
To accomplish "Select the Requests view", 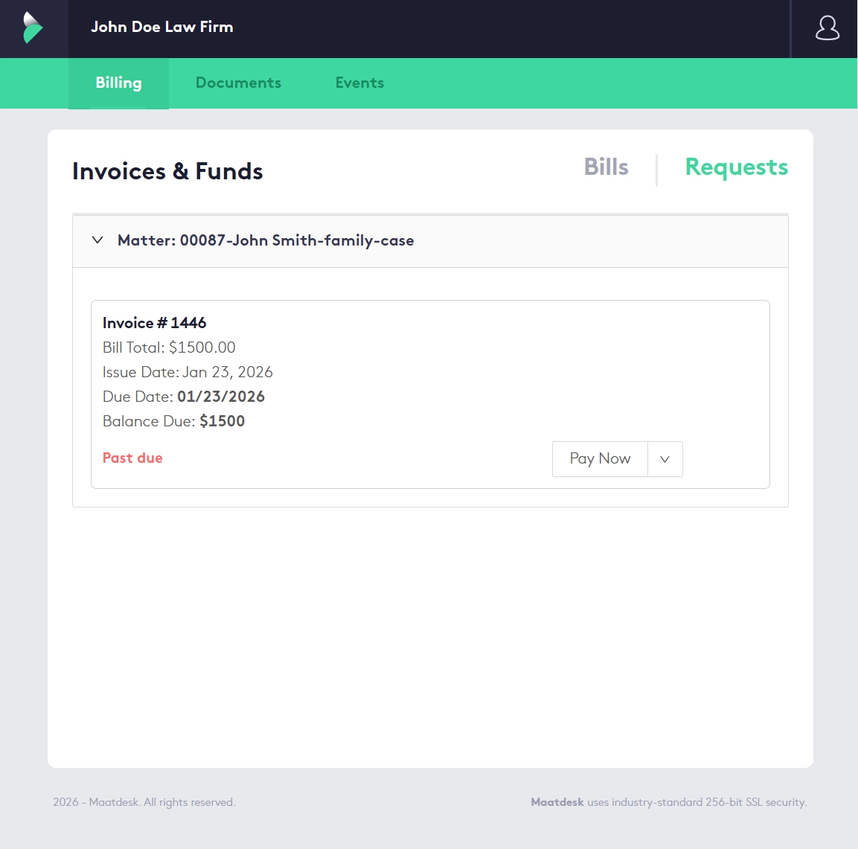I will click(x=736, y=167).
